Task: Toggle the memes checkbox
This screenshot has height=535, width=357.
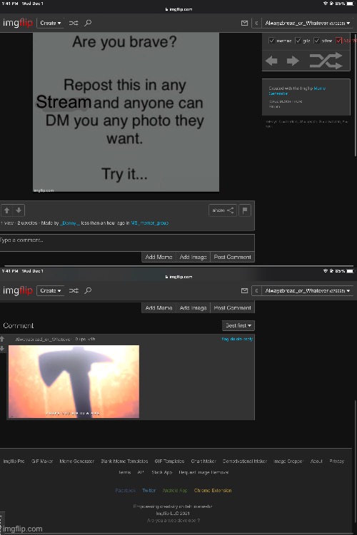Action: click(271, 41)
